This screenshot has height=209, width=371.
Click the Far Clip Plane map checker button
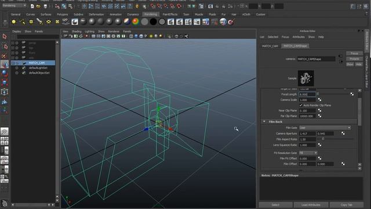tap(319, 116)
